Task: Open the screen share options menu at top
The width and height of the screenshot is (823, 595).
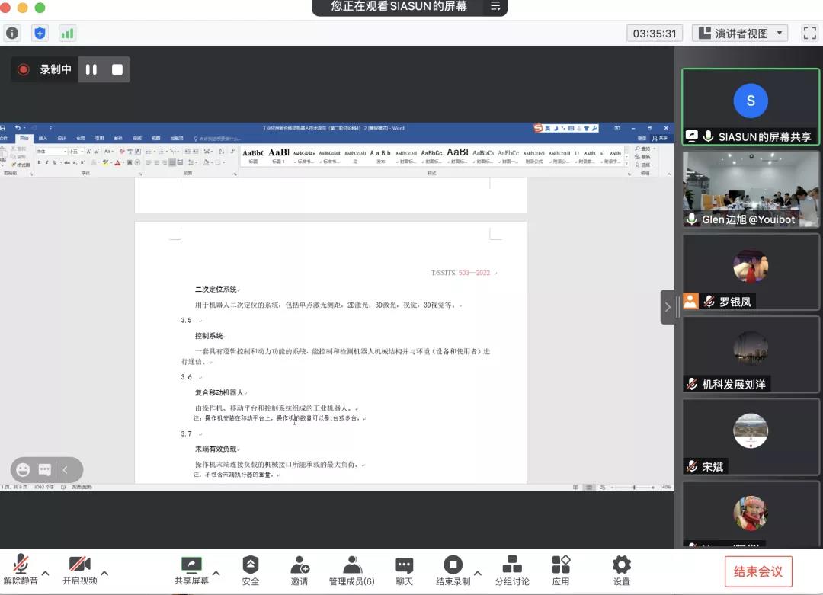Action: click(x=495, y=7)
